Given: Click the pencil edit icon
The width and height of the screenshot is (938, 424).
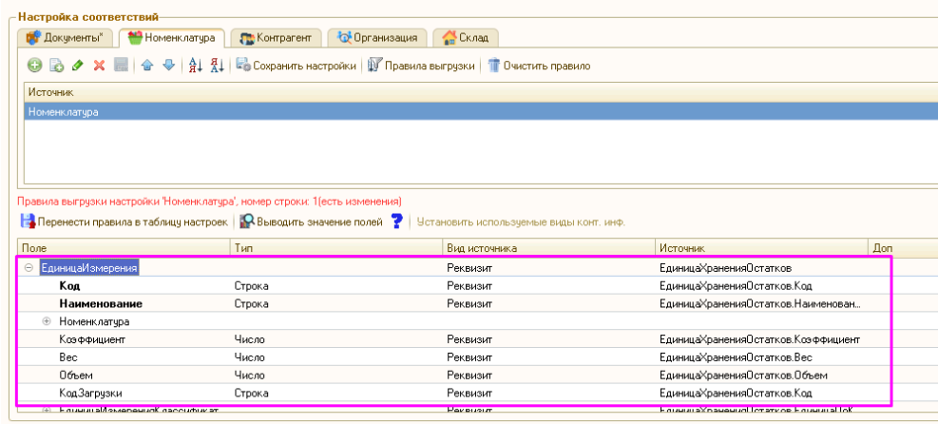Looking at the screenshot, I should pos(77,66).
